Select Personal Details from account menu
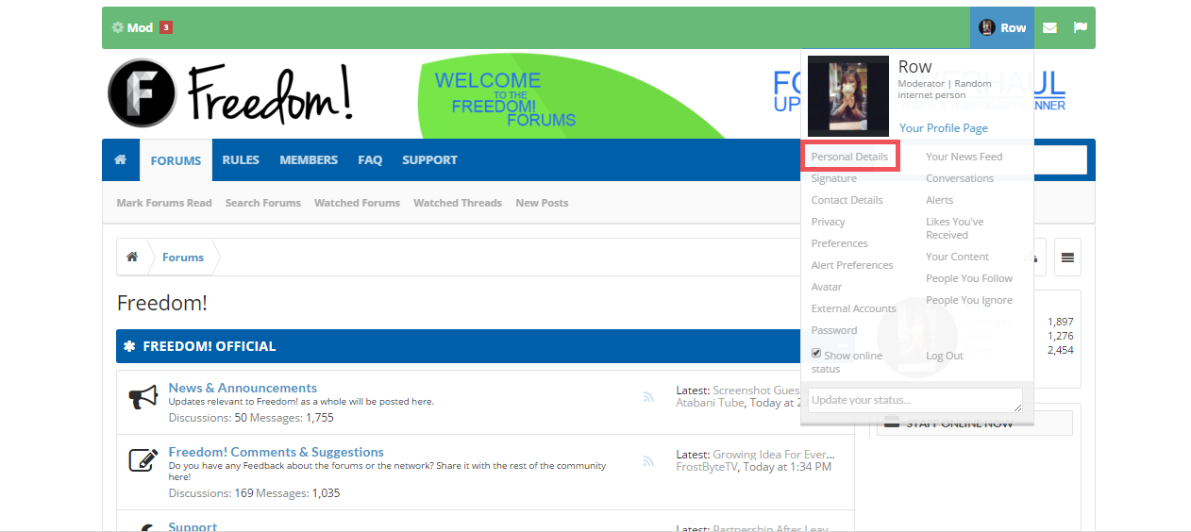1191x532 pixels. [x=849, y=157]
